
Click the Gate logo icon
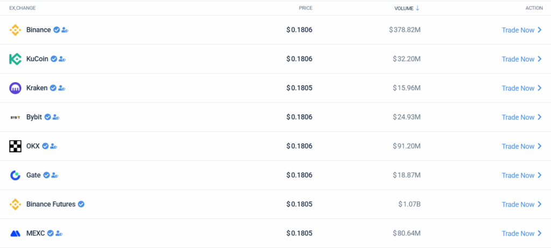click(15, 175)
